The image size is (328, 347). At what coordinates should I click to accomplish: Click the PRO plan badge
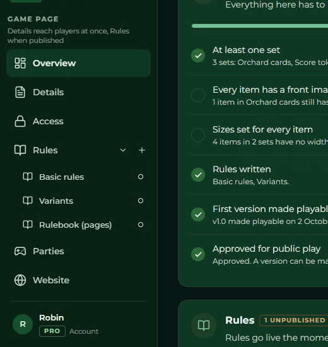pyautogui.click(x=52, y=331)
